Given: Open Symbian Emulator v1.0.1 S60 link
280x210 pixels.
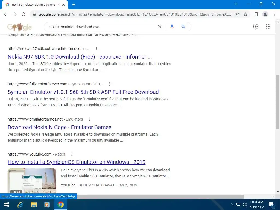Looking at the screenshot, I should tap(83, 92).
